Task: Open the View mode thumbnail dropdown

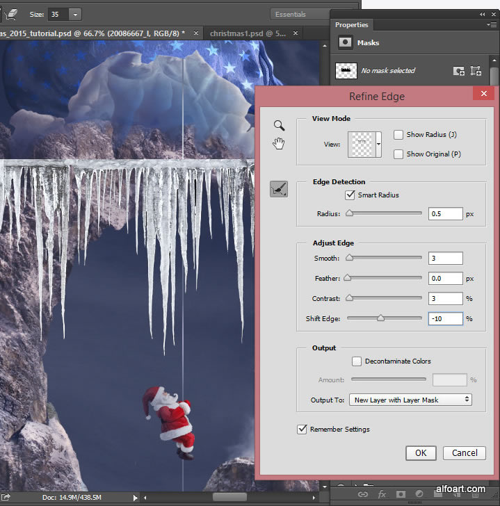Action: (x=378, y=145)
